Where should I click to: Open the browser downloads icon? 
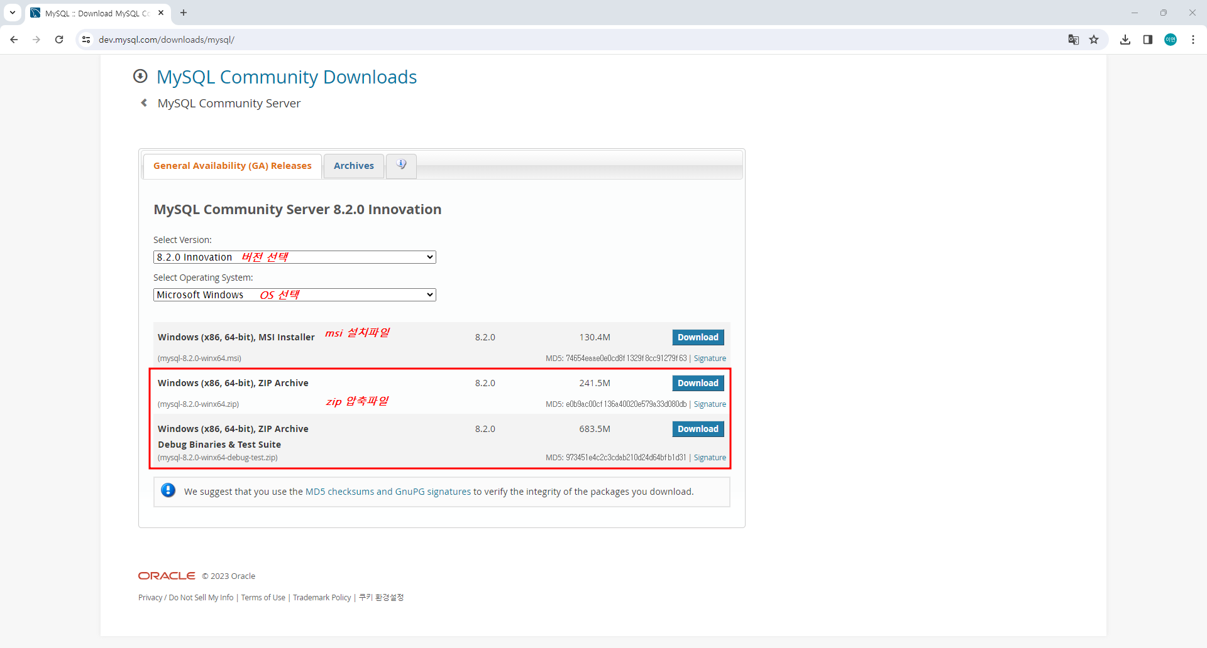1125,40
